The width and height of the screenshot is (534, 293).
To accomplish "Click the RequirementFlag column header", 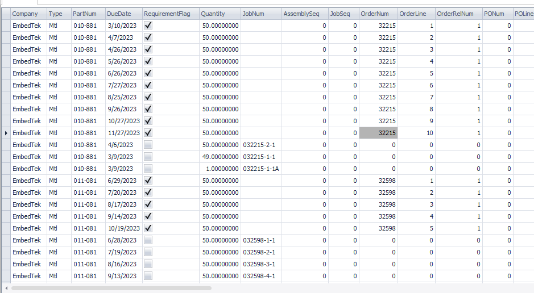I will [x=171, y=14].
